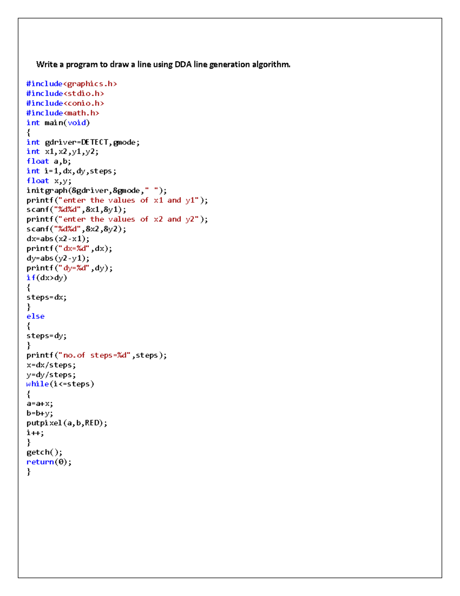460x596 pixels.
Task: Click the putpixel(a,b,RED); call
Action: pos(67,423)
